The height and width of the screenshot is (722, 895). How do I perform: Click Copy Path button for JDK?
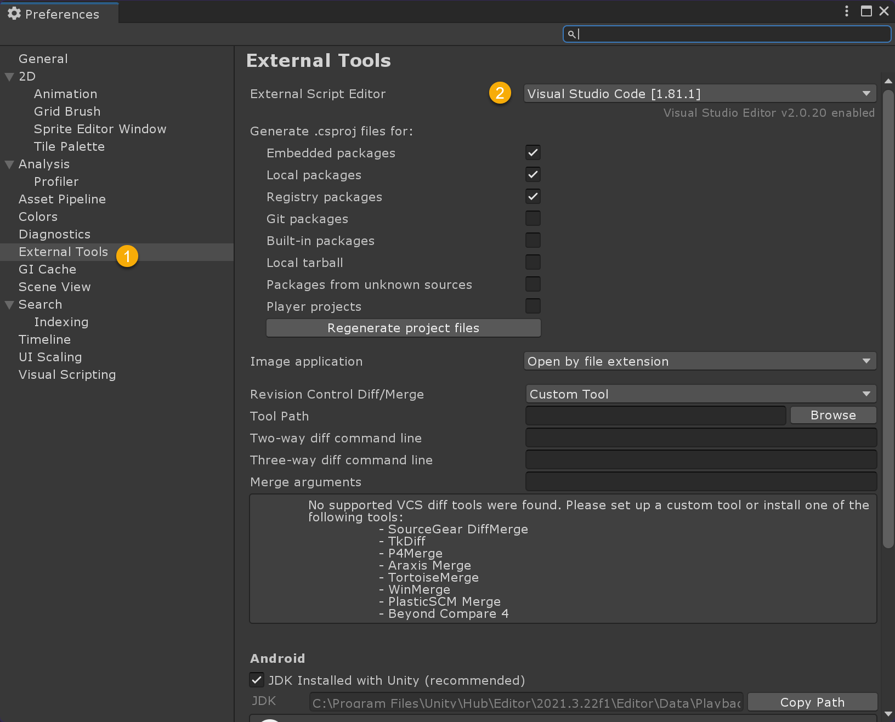[812, 702]
